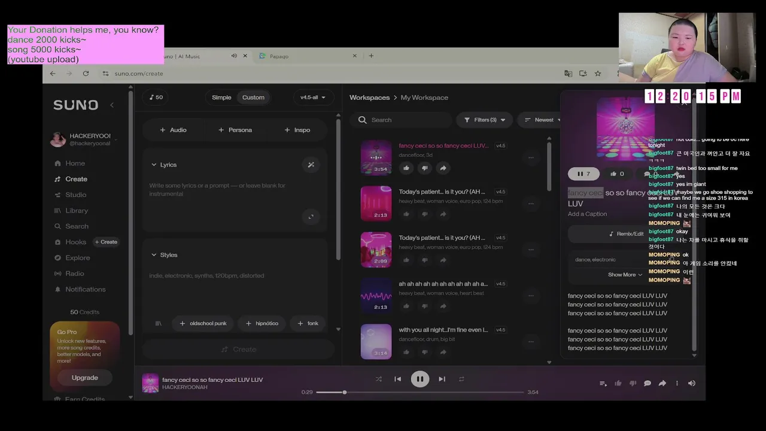Pause the playing song in the player bar
This screenshot has width=766, height=431.
click(420, 379)
